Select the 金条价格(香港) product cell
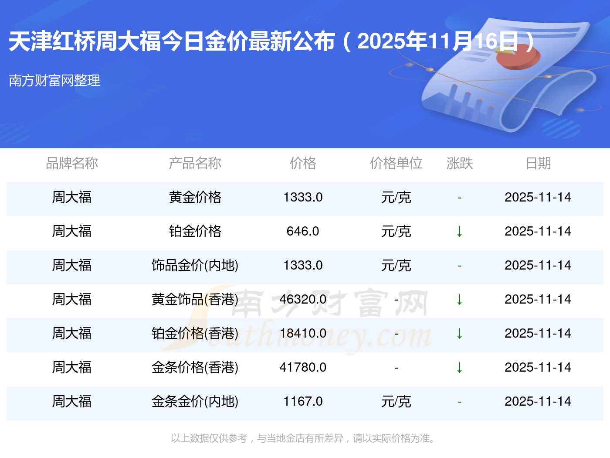This screenshot has height=458, width=610. [195, 367]
